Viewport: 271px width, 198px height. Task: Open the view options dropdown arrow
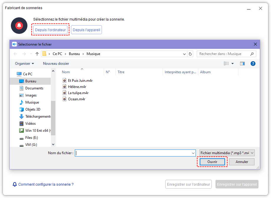[x=232, y=63]
